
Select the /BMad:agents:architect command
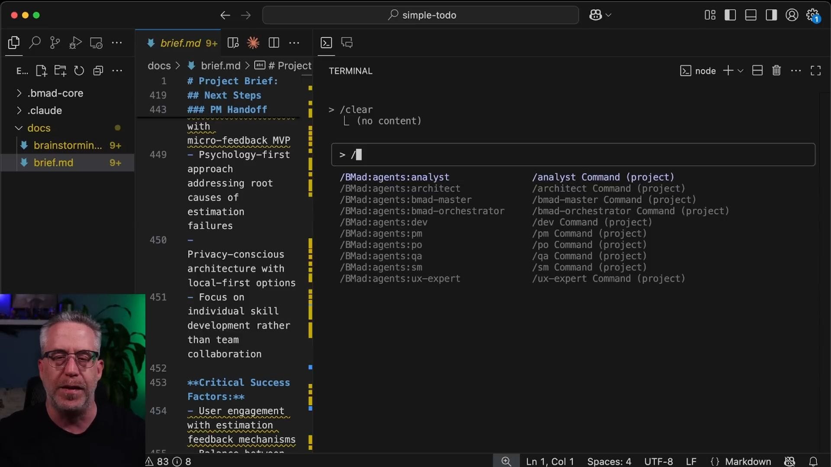pos(400,189)
